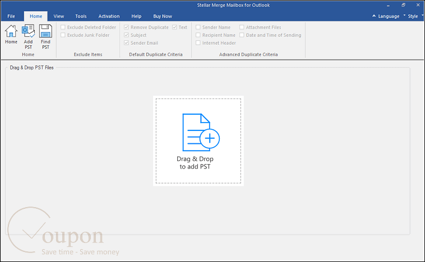
Task: Open the Buy Now tab
Action: click(x=163, y=16)
